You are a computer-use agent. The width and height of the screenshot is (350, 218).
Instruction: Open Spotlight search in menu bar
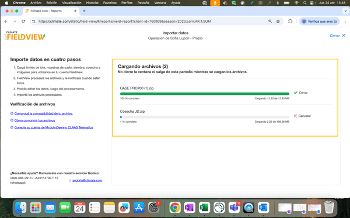pyautogui.click(x=304, y=3)
